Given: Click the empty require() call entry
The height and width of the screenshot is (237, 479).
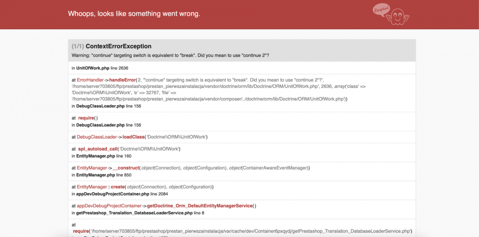Looking at the screenshot, I should tap(88, 118).
